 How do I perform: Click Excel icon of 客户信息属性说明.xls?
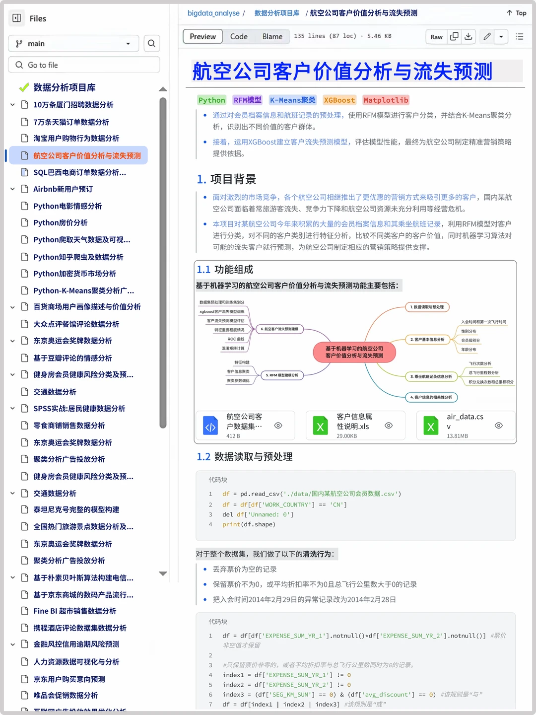coord(321,426)
